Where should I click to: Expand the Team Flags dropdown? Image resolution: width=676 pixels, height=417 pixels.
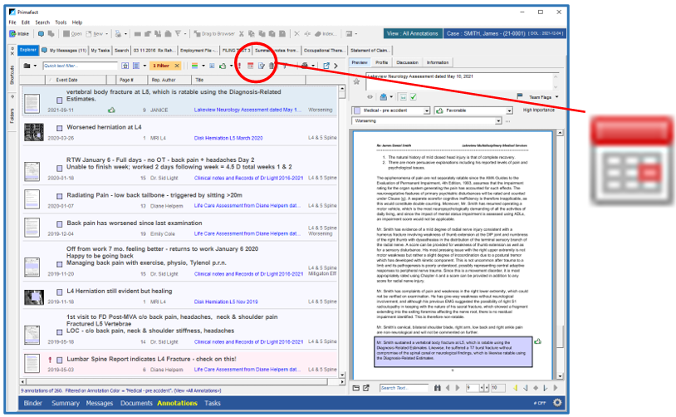click(x=556, y=97)
